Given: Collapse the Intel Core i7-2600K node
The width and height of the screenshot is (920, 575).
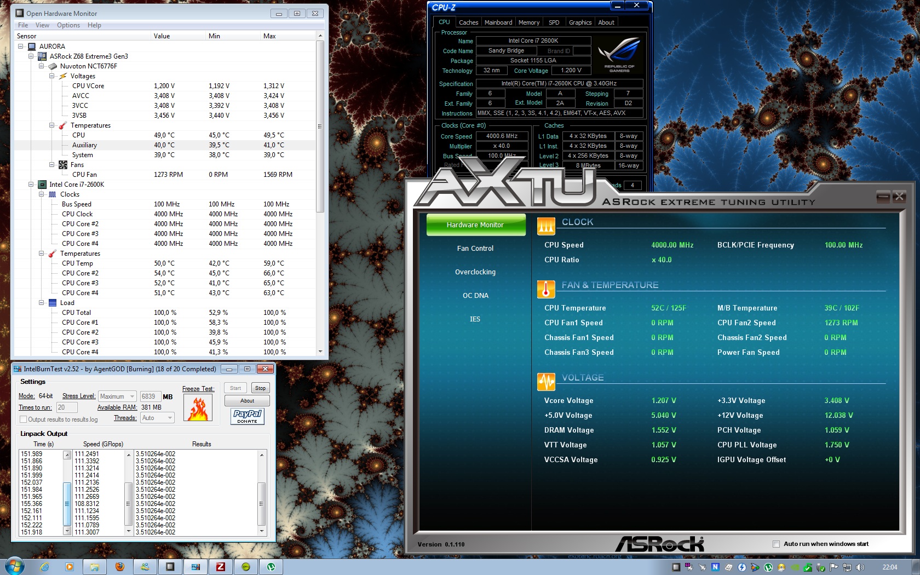Looking at the screenshot, I should [31, 185].
